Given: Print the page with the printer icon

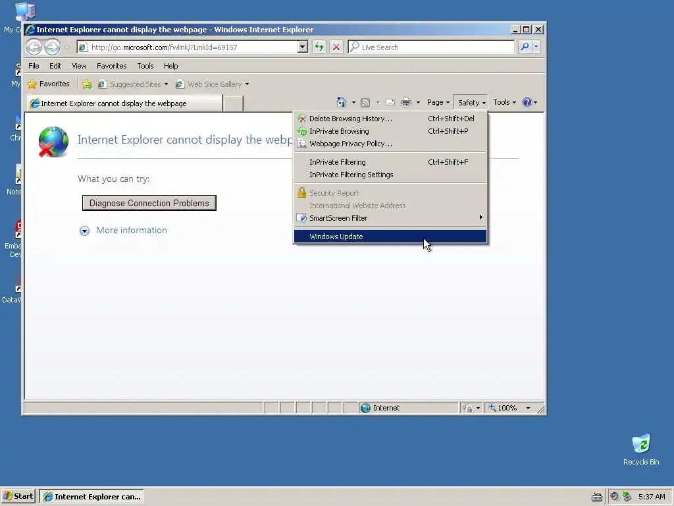Looking at the screenshot, I should pos(405,102).
